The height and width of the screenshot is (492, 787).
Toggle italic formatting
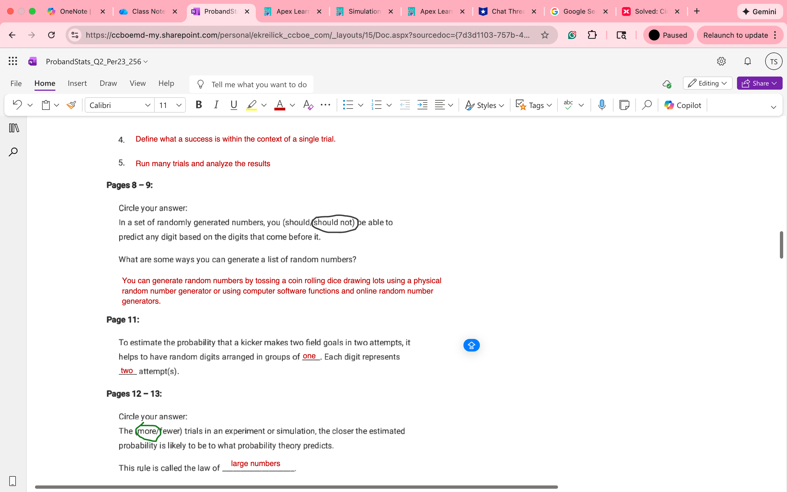click(216, 105)
